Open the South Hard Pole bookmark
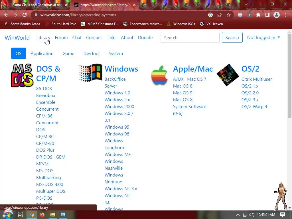 (x=61, y=24)
